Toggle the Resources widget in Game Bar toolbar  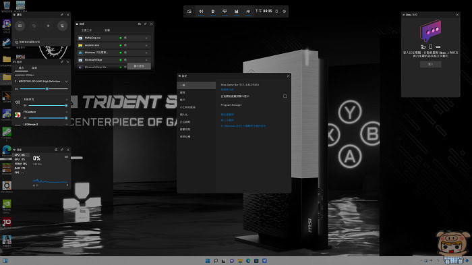(x=236, y=11)
